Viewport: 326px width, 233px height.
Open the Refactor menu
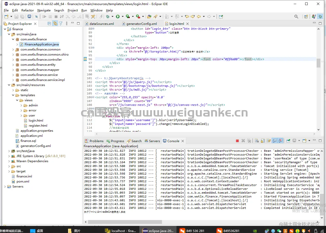point(27,10)
